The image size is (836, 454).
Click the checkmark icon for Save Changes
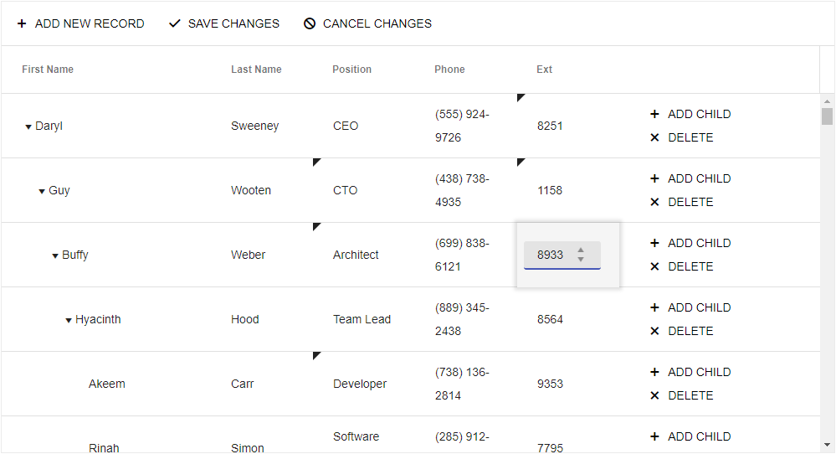[x=174, y=24]
